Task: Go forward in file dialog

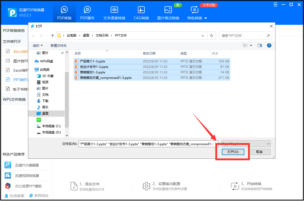Action: click(41, 36)
